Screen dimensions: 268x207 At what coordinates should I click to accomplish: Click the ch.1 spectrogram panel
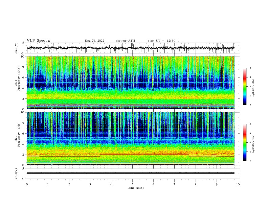coord(130,83)
